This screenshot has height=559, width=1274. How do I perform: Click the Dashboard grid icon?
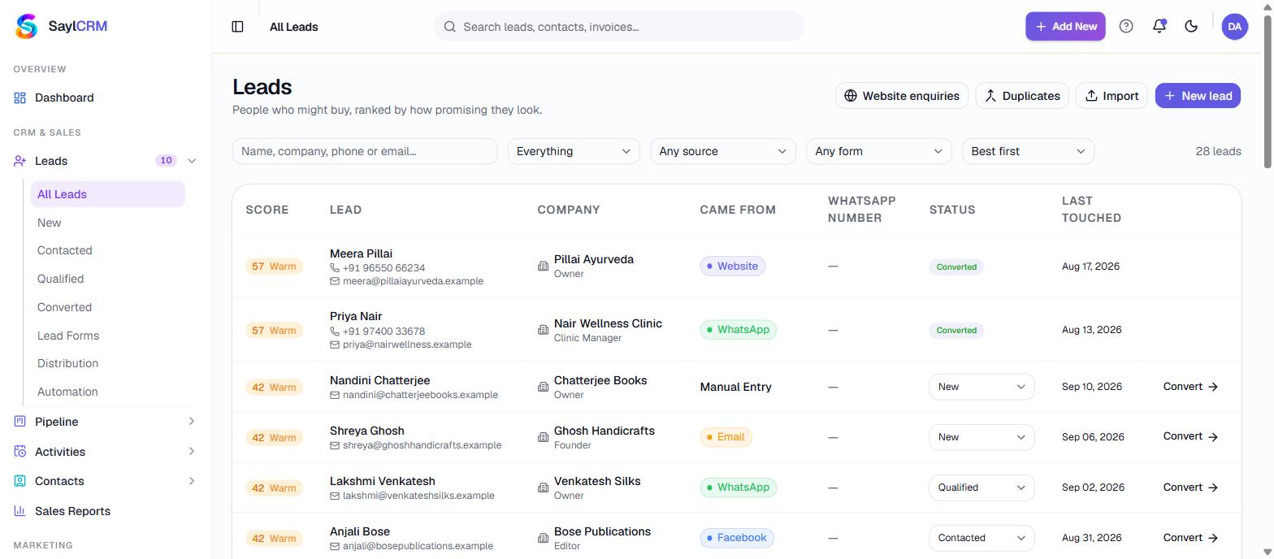[x=19, y=97]
